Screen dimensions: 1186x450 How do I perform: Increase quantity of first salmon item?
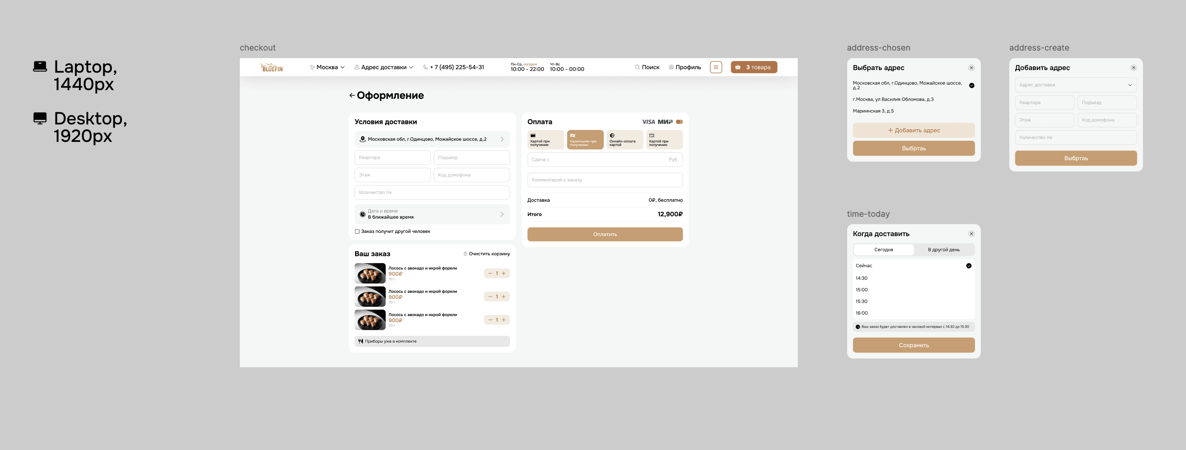coord(504,274)
